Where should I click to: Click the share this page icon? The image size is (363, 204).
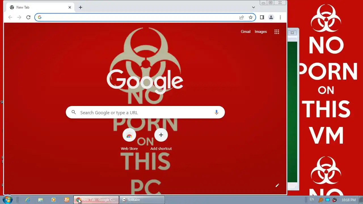click(x=242, y=18)
